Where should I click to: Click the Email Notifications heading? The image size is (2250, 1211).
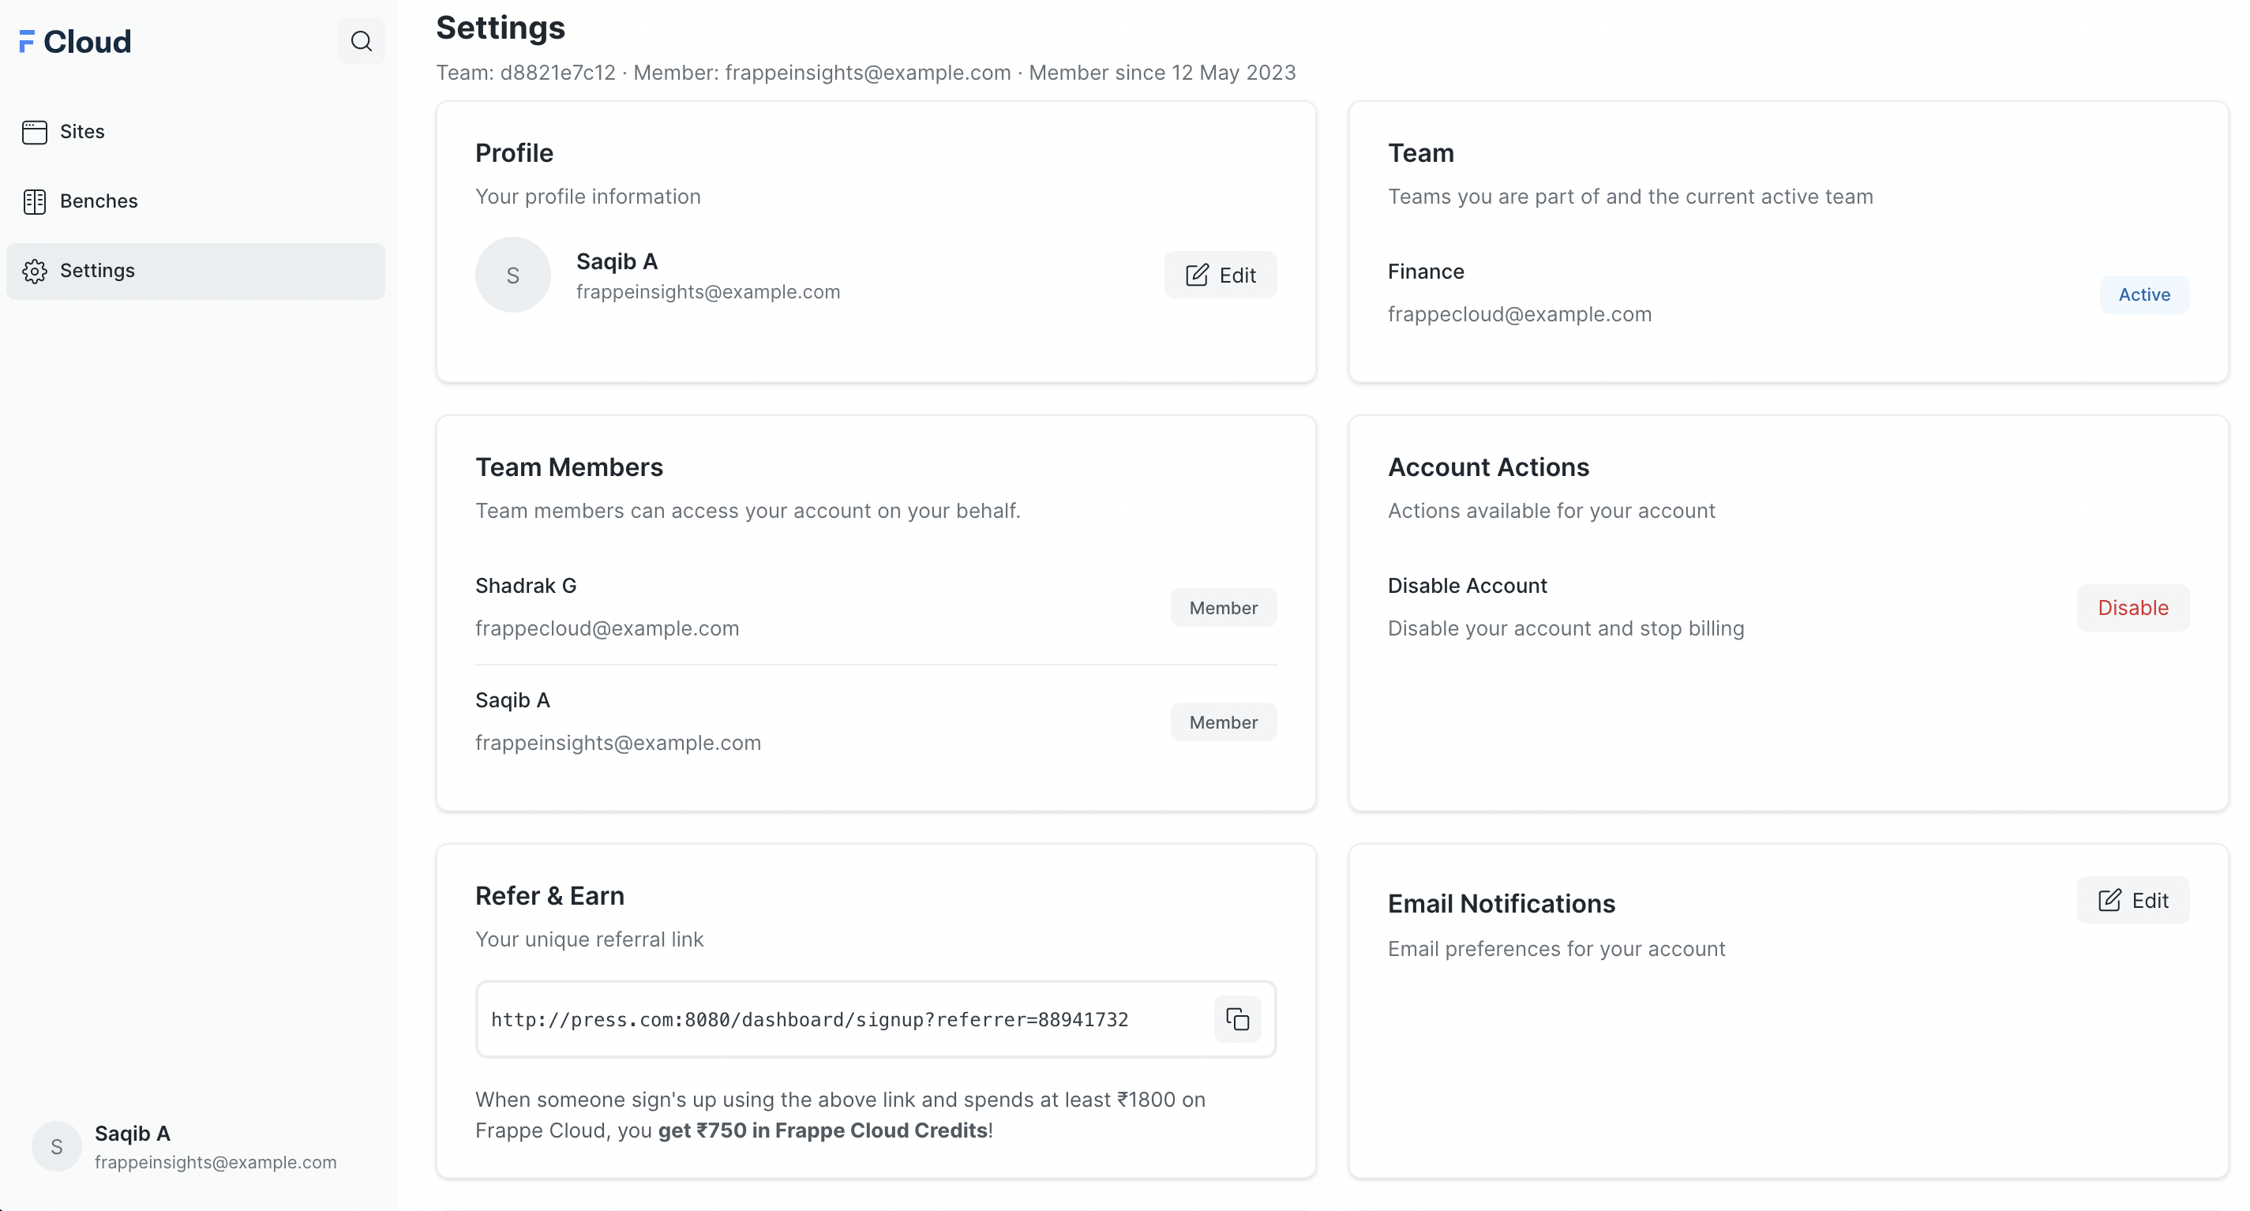(1502, 904)
